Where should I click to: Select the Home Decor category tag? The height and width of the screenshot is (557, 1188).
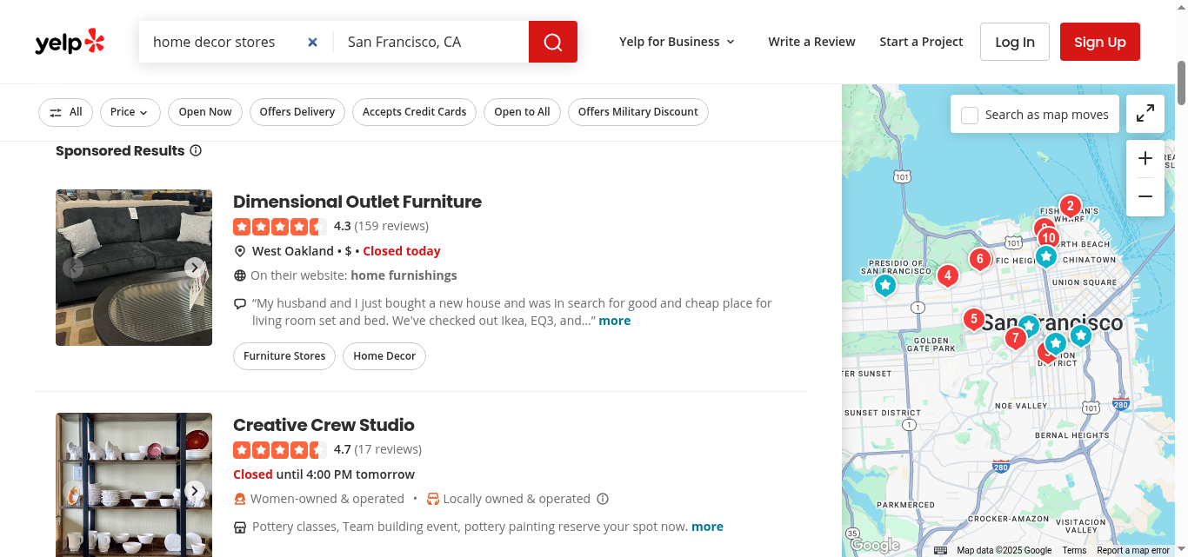click(384, 356)
